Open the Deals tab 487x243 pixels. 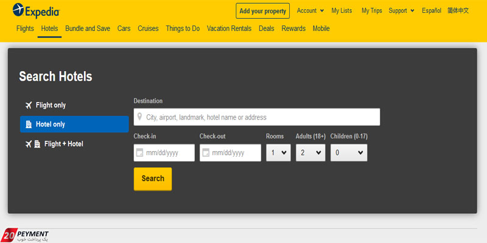[x=267, y=29]
